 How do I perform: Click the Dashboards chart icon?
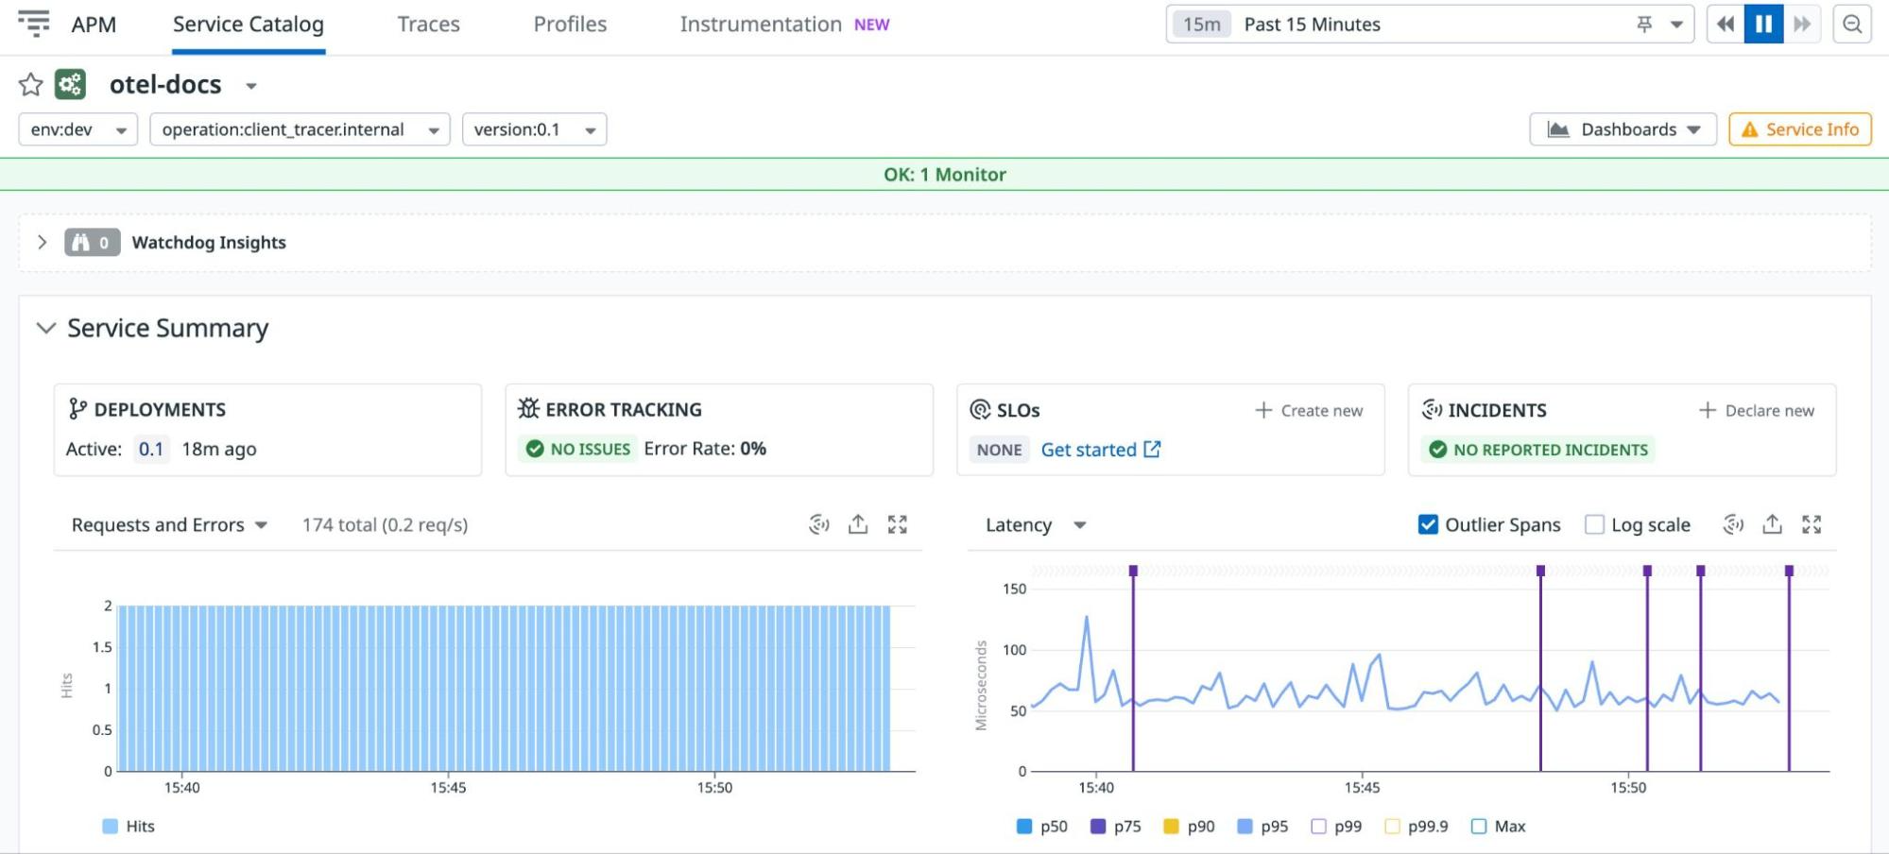tap(1558, 129)
